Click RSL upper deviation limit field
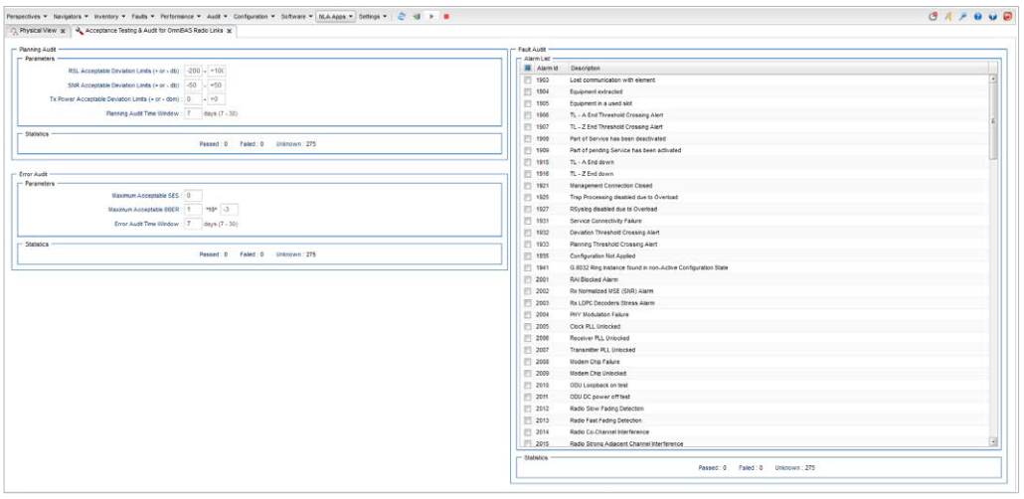The width and height of the screenshot is (1024, 499). tap(217, 71)
